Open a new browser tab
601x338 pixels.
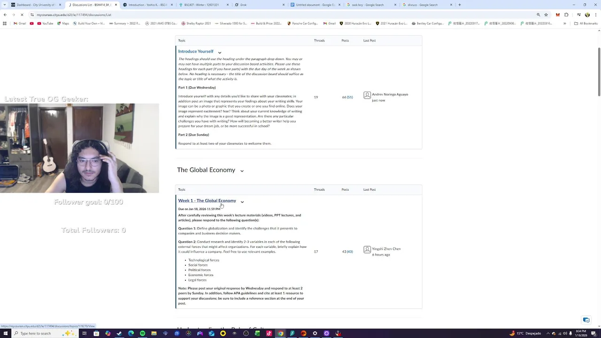point(459,5)
